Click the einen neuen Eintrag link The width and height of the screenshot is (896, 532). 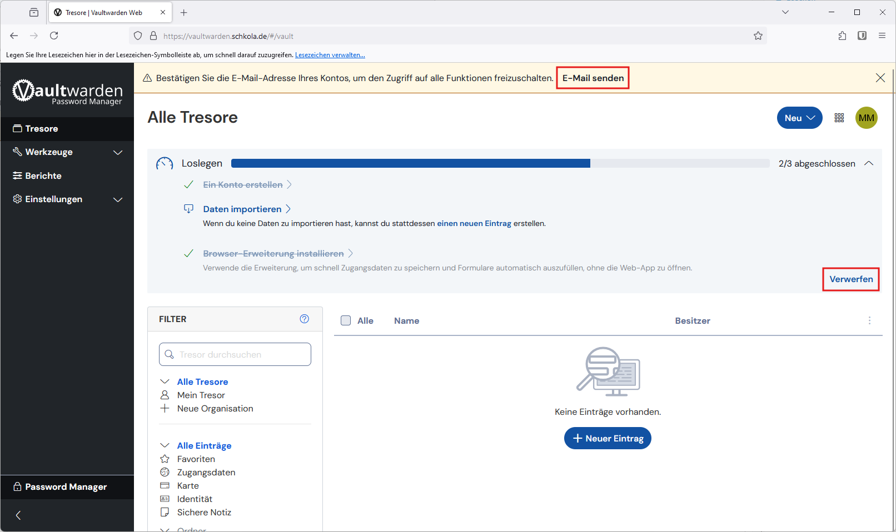474,224
